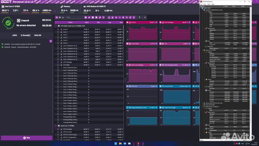Screen dimensions: 259x146
Task: Remove the +5V graph panel with its X icon
Action: pyautogui.click(x=160, y=44)
